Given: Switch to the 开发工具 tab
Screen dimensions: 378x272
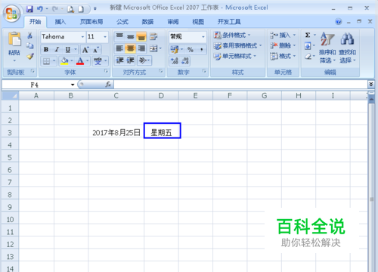Looking at the screenshot, I should point(229,22).
